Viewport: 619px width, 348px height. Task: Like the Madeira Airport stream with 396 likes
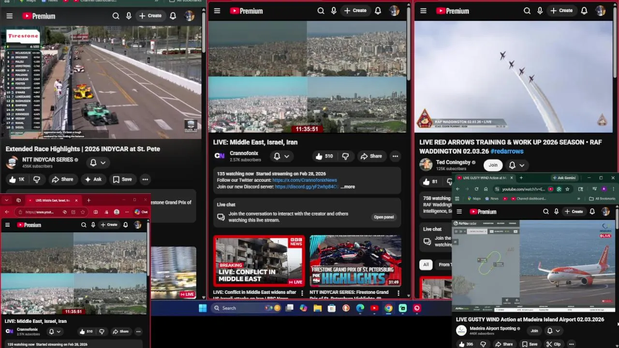pyautogui.click(x=466, y=344)
